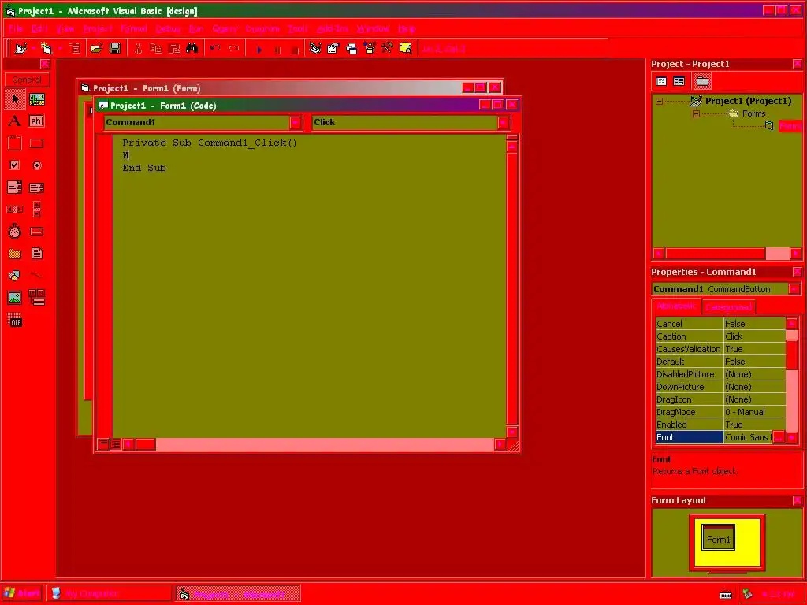Start the program with the Run arrow

[x=258, y=50]
